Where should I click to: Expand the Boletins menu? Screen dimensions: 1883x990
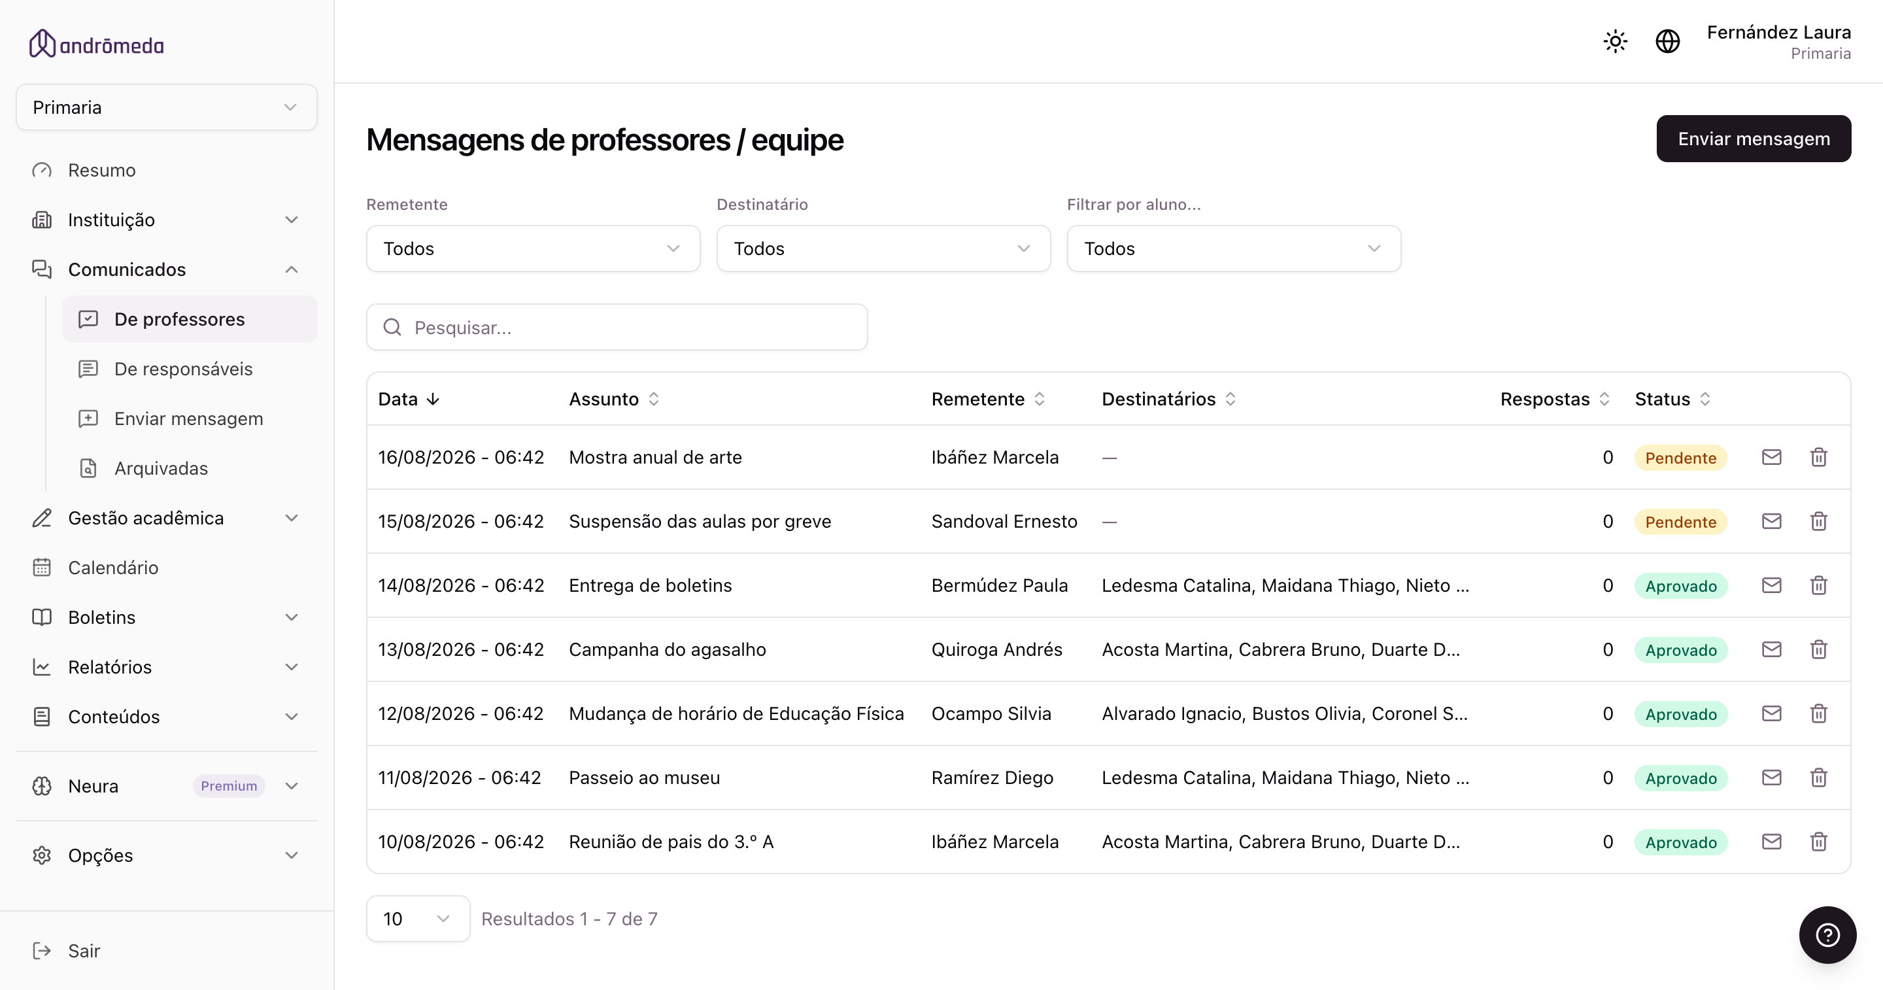(167, 618)
